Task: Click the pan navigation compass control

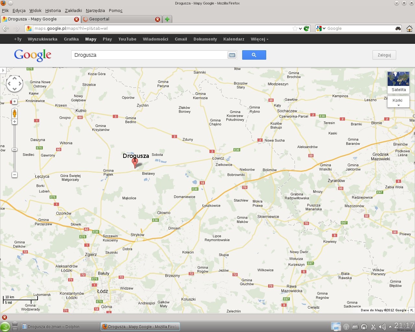Action: [15, 84]
